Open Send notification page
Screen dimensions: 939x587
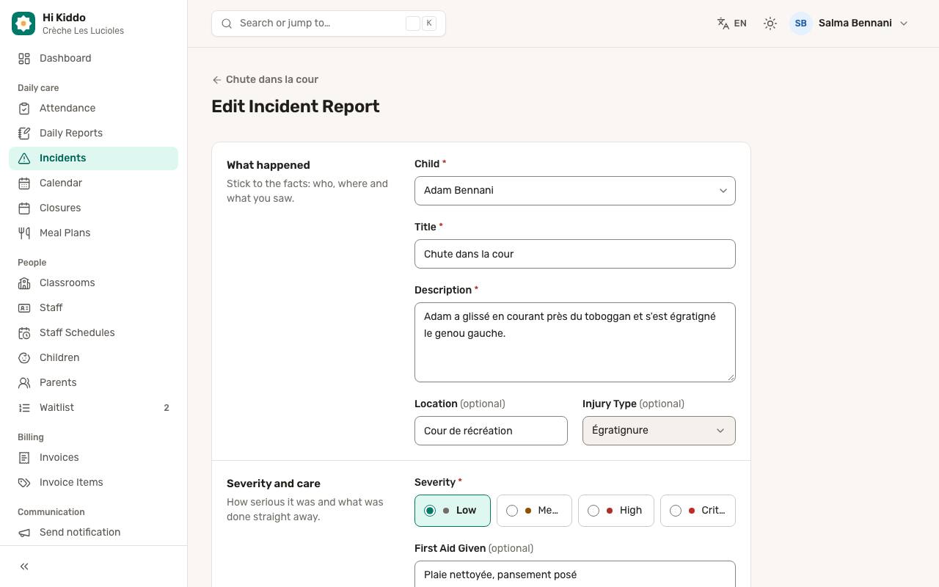93,533
